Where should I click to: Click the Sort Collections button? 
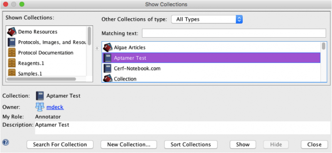point(191,145)
